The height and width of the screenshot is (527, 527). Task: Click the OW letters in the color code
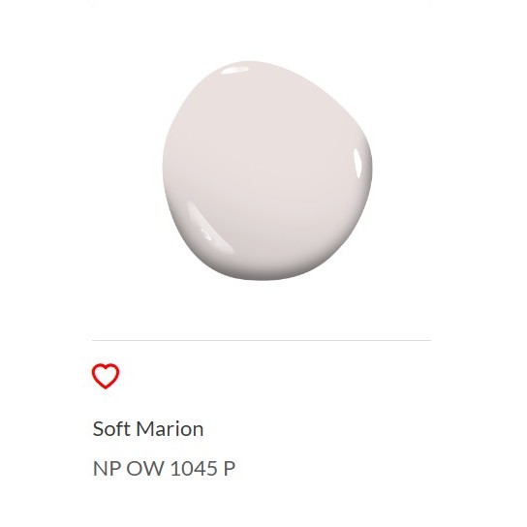coord(145,468)
